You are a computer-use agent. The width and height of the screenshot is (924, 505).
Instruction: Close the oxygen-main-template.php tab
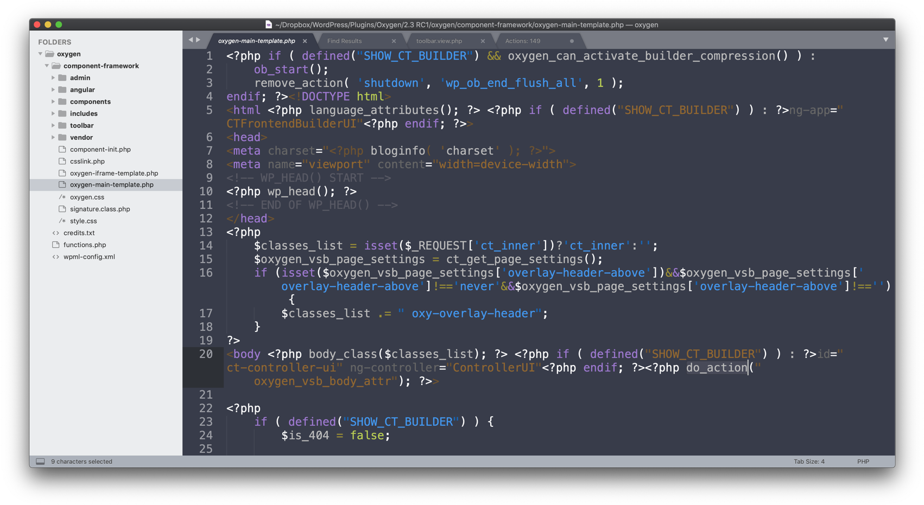[x=305, y=41]
